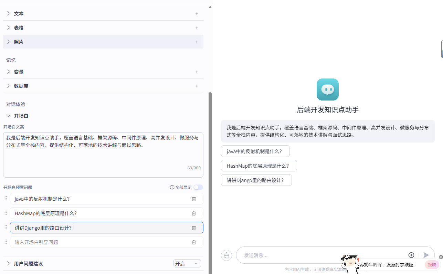Click the plus icon to add 文本 content
This screenshot has height=274, width=443.
click(x=197, y=13)
